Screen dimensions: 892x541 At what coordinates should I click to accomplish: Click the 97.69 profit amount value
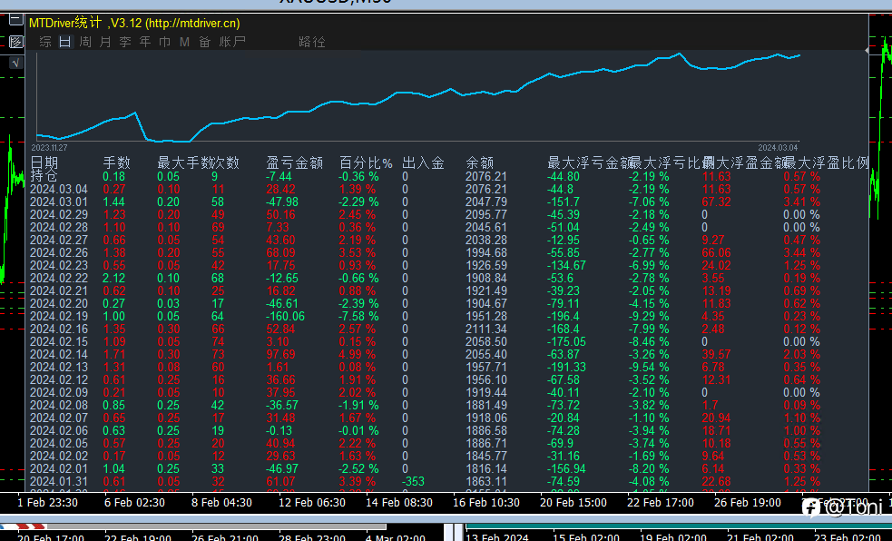click(x=281, y=354)
